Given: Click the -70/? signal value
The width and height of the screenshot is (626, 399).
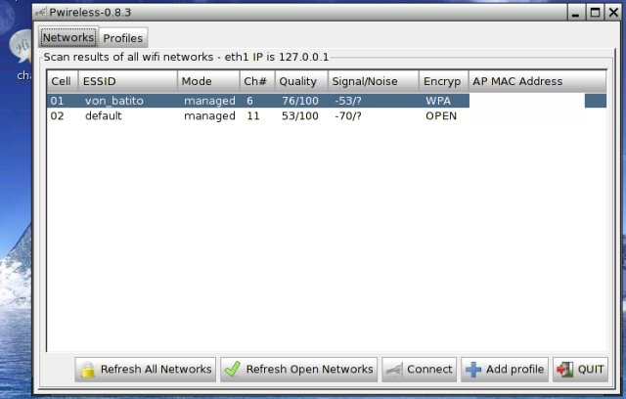Looking at the screenshot, I should click(348, 115).
